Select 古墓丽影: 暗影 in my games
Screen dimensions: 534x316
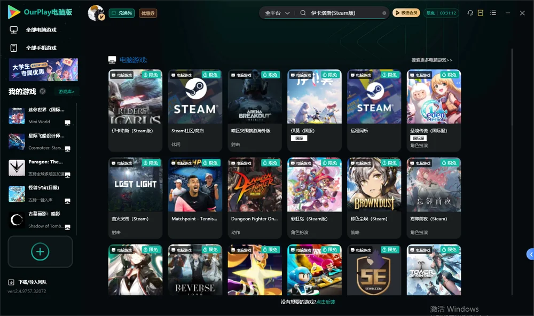pyautogui.click(x=40, y=220)
